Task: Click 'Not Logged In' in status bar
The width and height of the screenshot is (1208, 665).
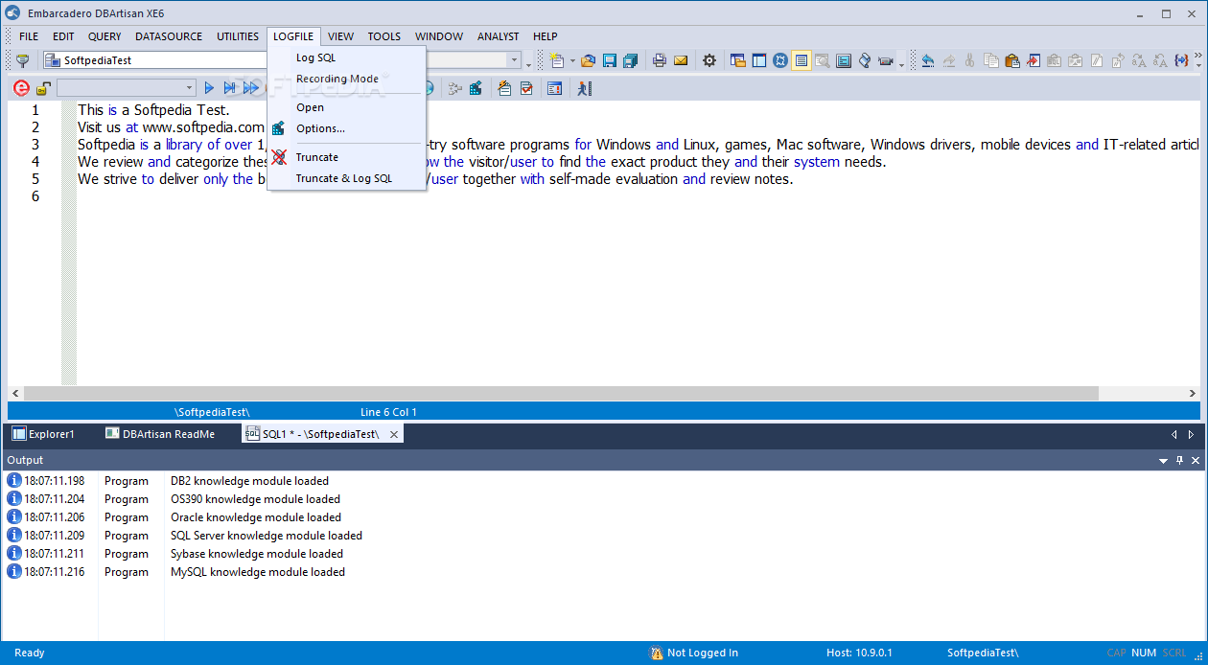Action: 703,654
